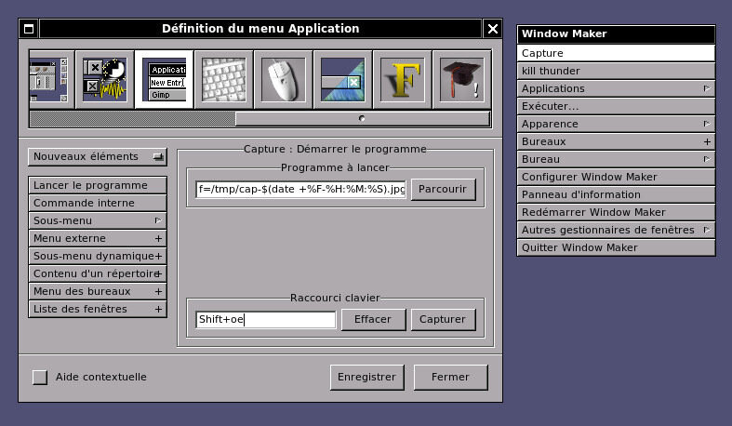Add a Sous-menu dynamique item from list
This screenshot has height=426, width=732.
pyautogui.click(x=98, y=256)
